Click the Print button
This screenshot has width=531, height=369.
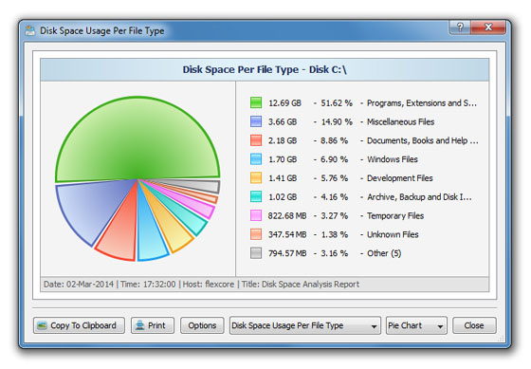(x=153, y=325)
